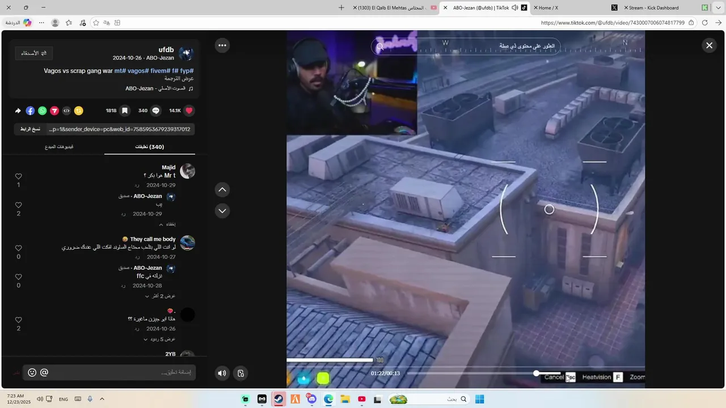Like the video with the heart icon
This screenshot has width=726, height=408.
point(189,110)
